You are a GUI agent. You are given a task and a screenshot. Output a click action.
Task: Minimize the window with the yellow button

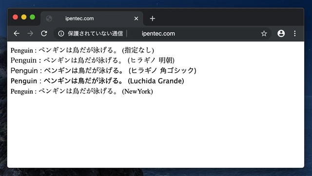click(x=24, y=17)
